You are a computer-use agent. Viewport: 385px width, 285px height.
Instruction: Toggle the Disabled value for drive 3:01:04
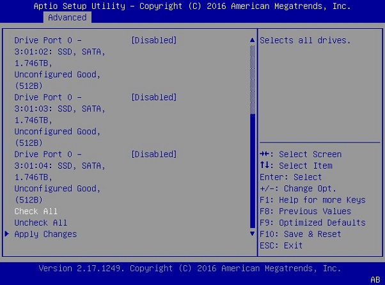click(x=153, y=154)
